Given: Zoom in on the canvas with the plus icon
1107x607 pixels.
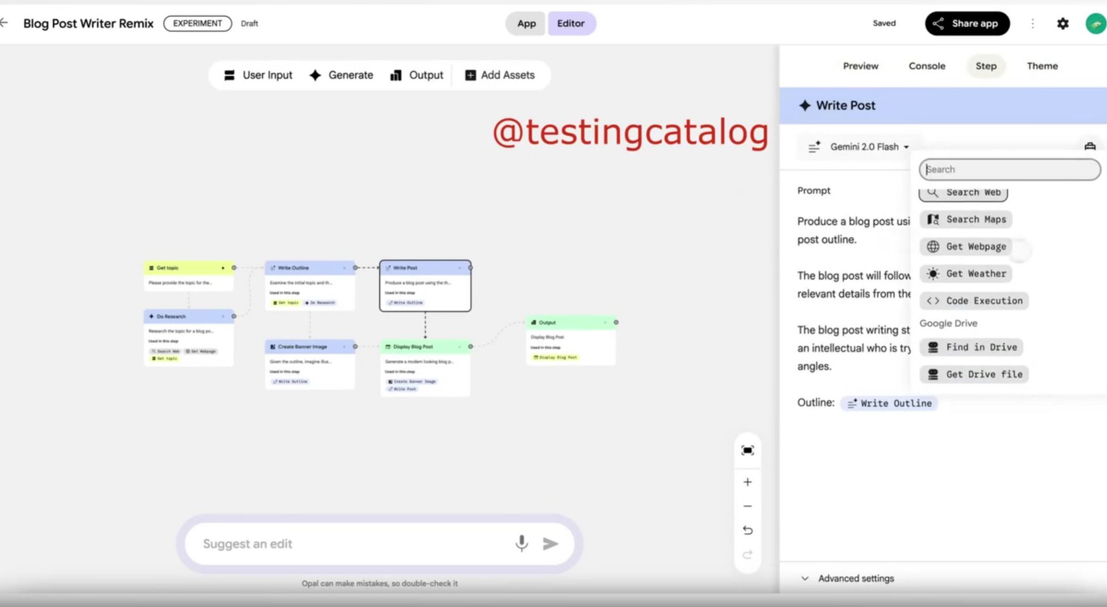Looking at the screenshot, I should pos(748,482).
